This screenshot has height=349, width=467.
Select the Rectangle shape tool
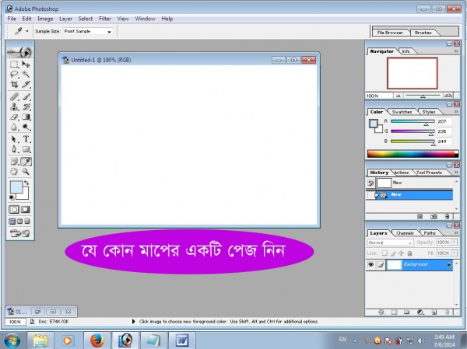click(x=26, y=149)
